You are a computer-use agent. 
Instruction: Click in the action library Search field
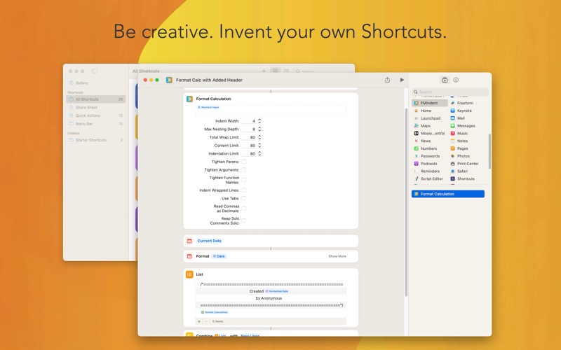tap(450, 92)
